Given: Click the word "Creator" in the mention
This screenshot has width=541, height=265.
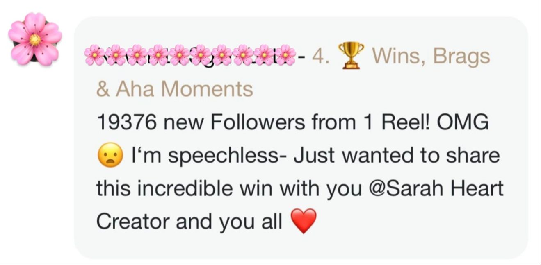Looking at the screenshot, I should [x=132, y=222].
